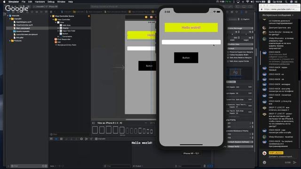Toggle the Xcode inspectors pane button

(250, 7)
